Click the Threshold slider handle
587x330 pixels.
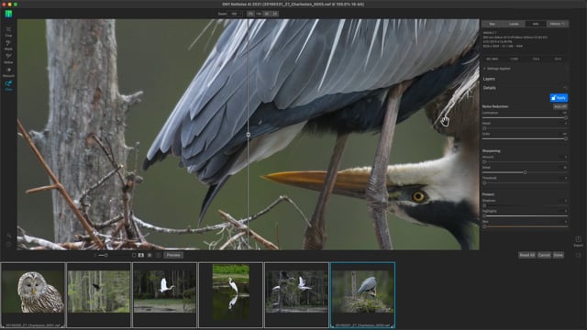click(484, 183)
